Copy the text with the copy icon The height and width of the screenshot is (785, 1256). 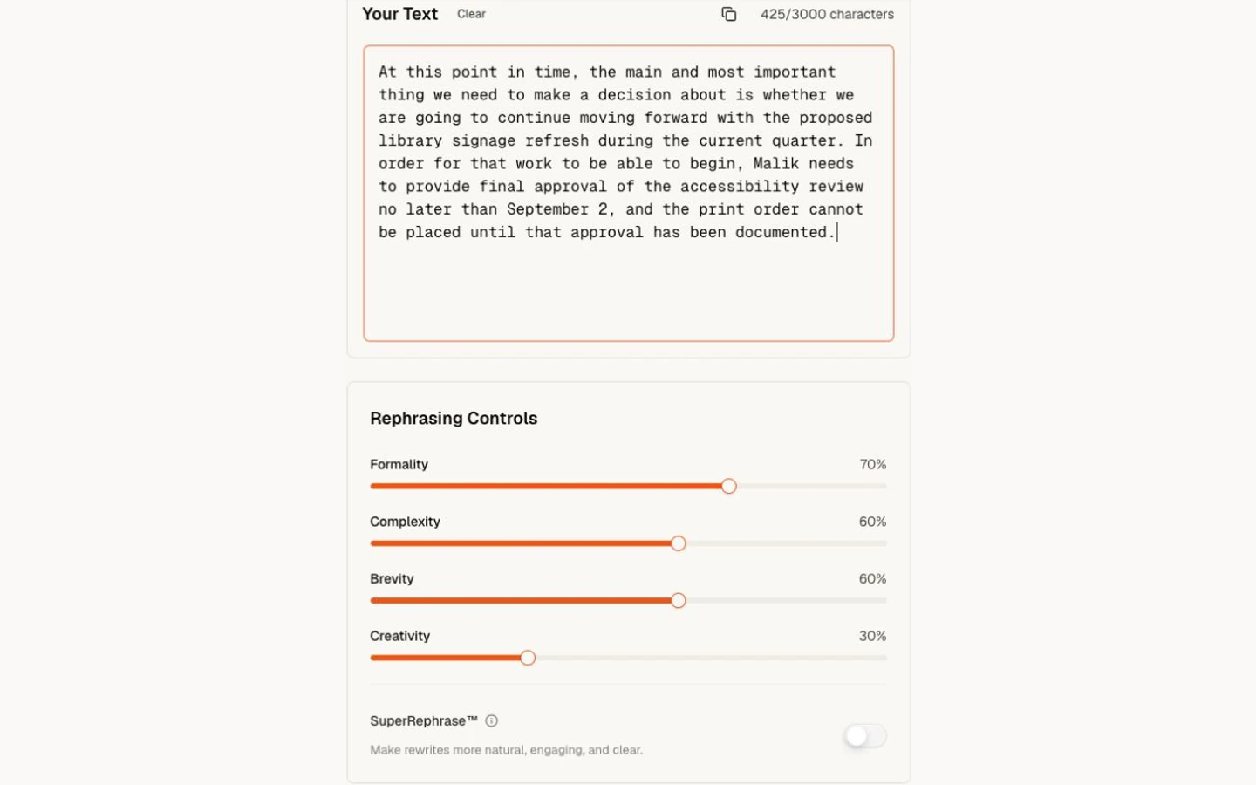[x=729, y=14]
